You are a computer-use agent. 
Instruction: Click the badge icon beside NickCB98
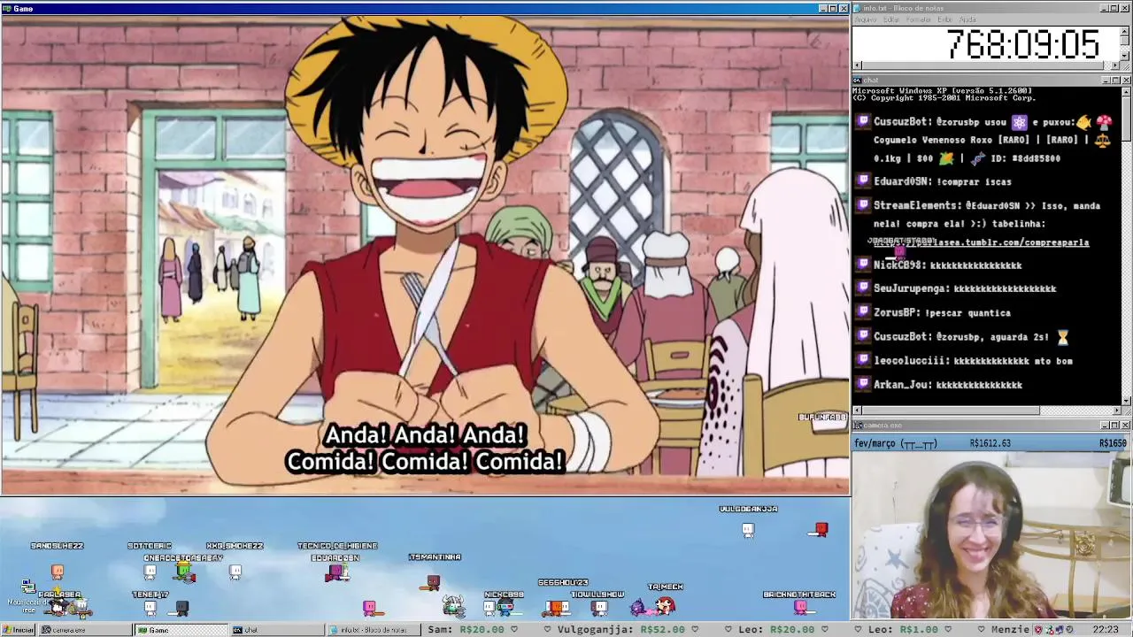click(863, 265)
